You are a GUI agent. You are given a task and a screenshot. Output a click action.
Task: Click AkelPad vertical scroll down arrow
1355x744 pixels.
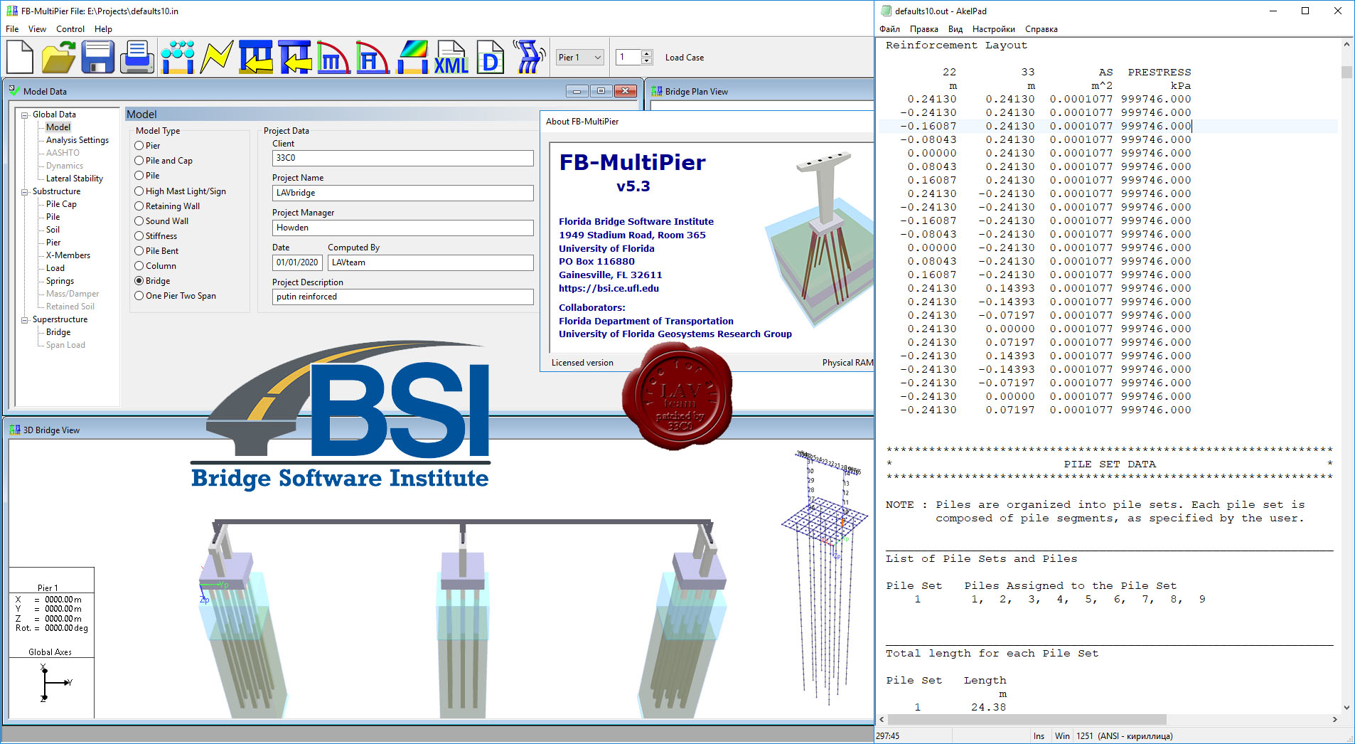click(x=1346, y=708)
